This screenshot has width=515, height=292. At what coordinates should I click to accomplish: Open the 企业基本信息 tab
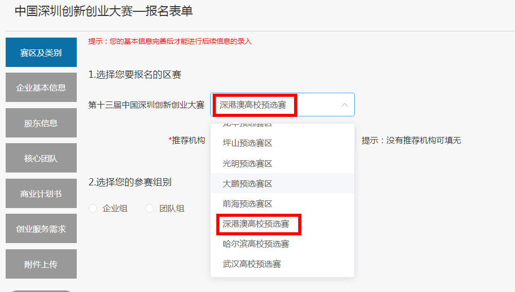(x=41, y=88)
